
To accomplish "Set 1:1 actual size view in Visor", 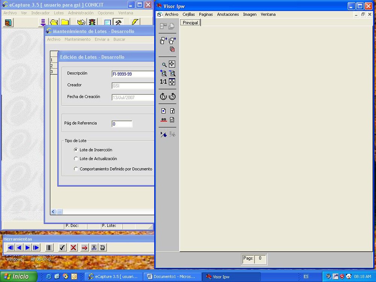I will tap(163, 82).
